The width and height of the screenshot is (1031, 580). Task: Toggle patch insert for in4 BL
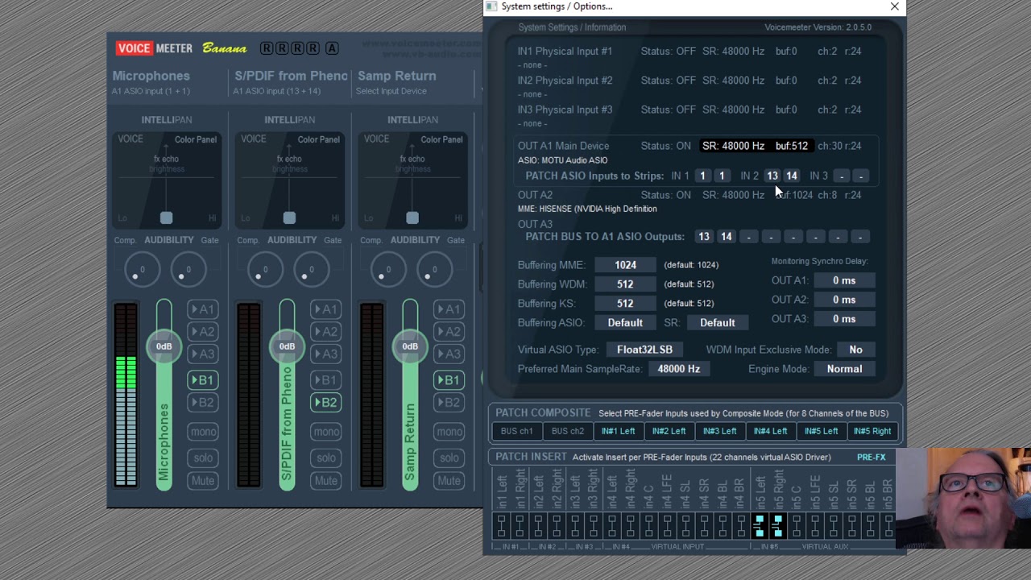coord(723,527)
